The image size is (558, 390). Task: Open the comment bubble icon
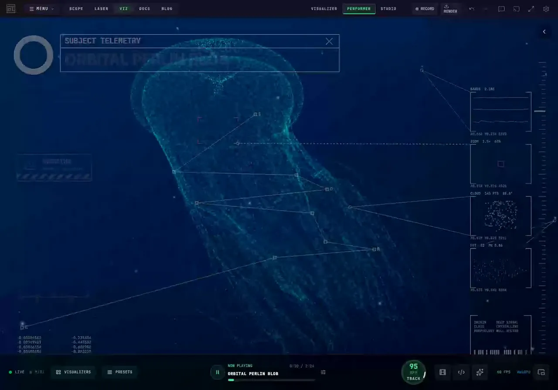click(502, 9)
